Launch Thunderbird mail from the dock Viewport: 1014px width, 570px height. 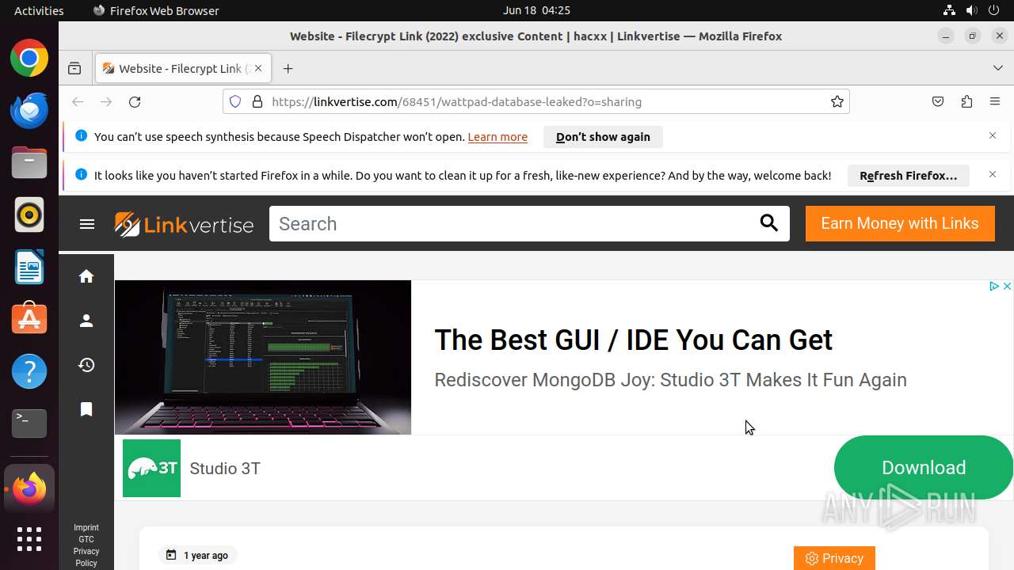(29, 110)
